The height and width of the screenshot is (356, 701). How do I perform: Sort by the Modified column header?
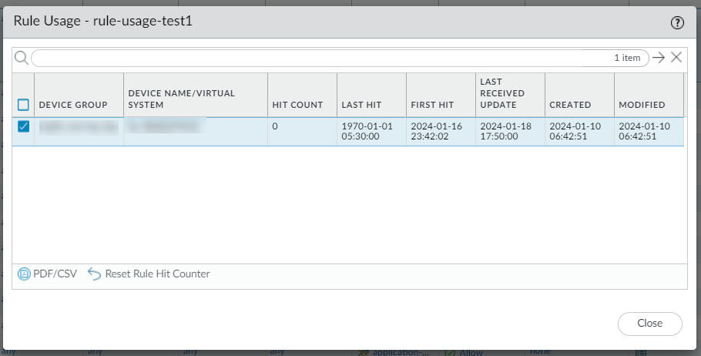click(x=642, y=105)
